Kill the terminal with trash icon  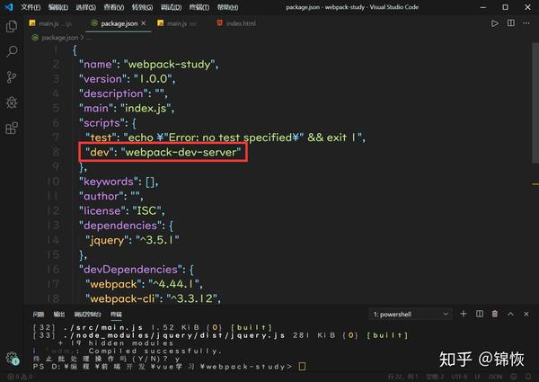(495, 314)
